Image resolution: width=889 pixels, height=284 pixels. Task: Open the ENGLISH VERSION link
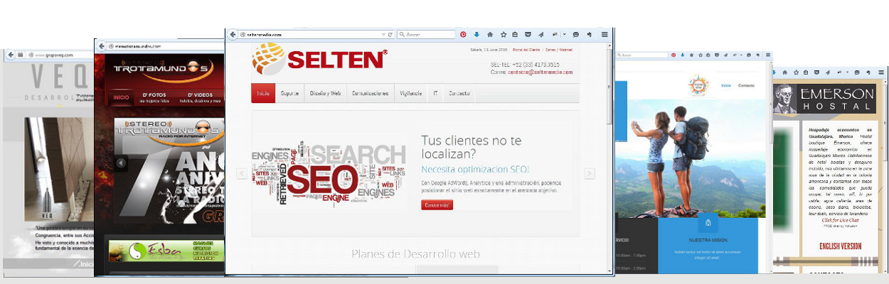[x=840, y=246]
